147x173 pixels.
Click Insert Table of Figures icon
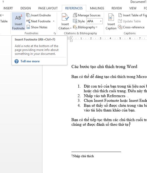coord(120,15)
